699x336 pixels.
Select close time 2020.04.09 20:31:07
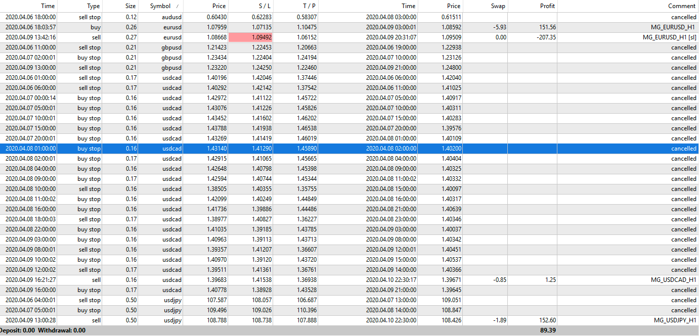point(391,37)
